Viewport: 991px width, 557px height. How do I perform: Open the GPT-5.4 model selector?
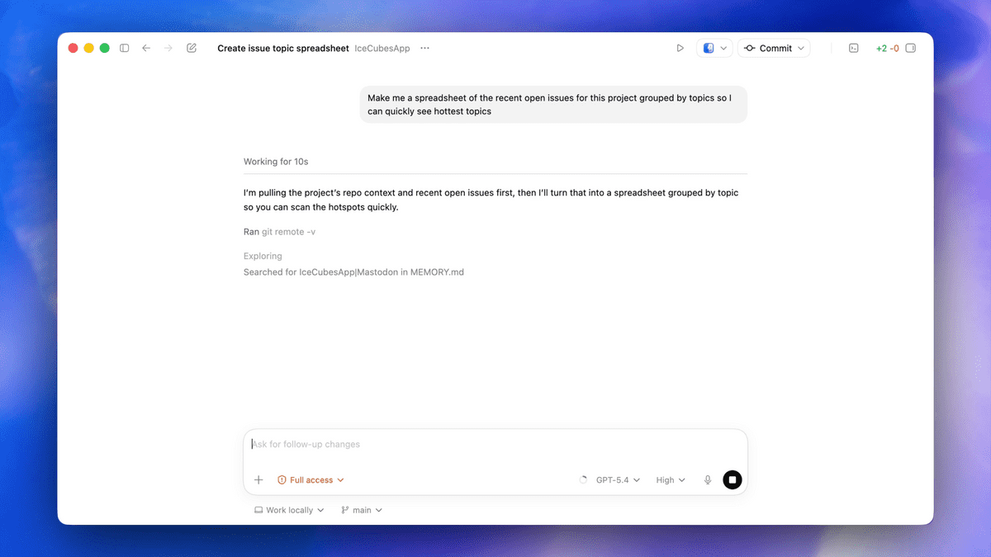618,480
